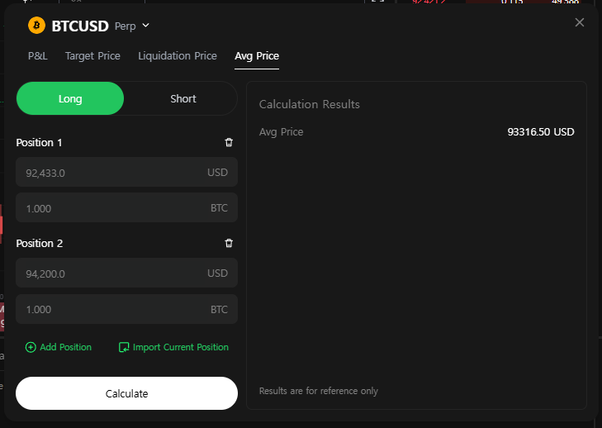Click the 93316.50 USD avg price result
The height and width of the screenshot is (428, 602).
[541, 131]
